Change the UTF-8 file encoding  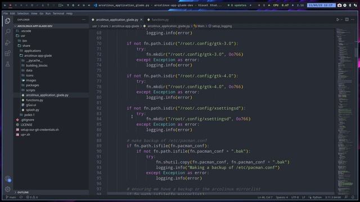295,197
